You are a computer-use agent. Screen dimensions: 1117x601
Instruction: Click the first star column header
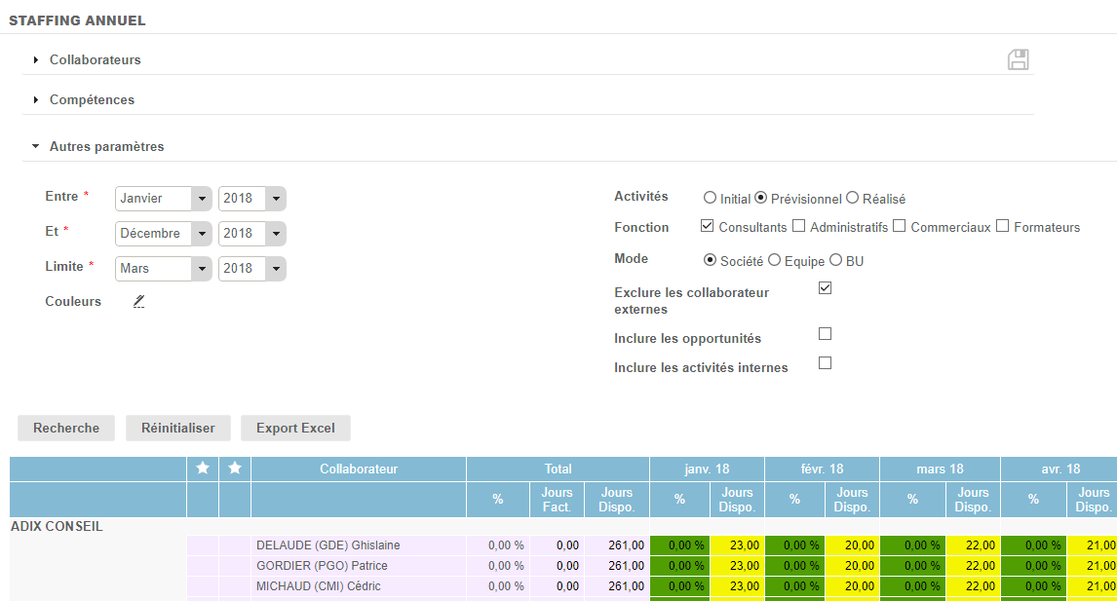click(x=203, y=469)
